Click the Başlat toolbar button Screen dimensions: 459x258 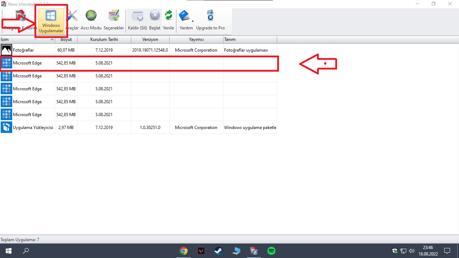(x=155, y=21)
